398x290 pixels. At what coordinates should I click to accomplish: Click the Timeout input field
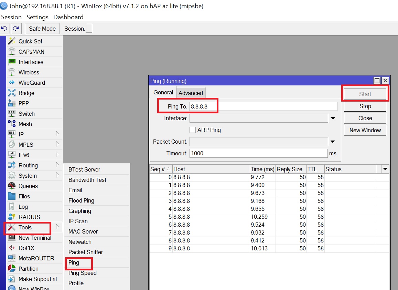[258, 153]
